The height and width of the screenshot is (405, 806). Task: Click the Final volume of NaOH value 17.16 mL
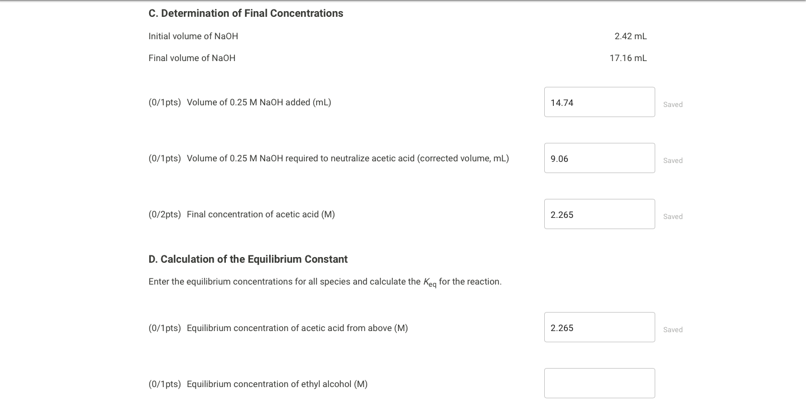click(x=628, y=58)
